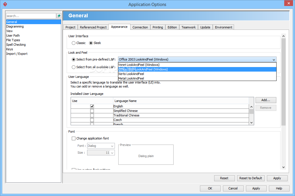Switch to the Update tab
The width and height of the screenshot is (295, 196).
point(205,27)
